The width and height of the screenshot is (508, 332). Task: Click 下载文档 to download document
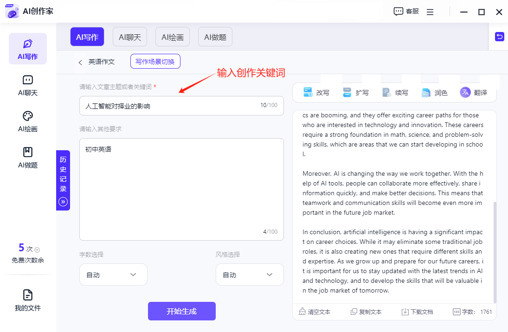coord(417,312)
